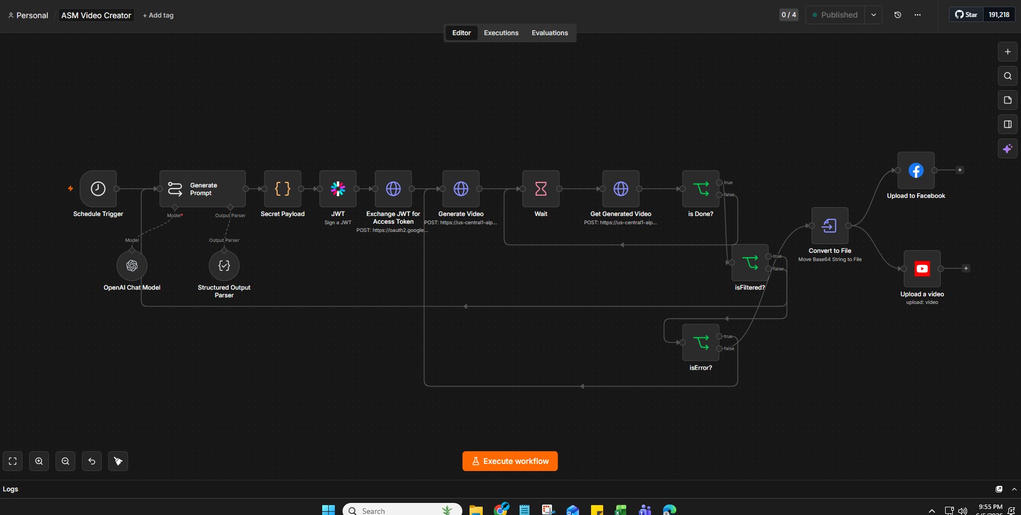This screenshot has width=1021, height=515.
Task: Toggle the side panel view
Action: coord(1008,124)
